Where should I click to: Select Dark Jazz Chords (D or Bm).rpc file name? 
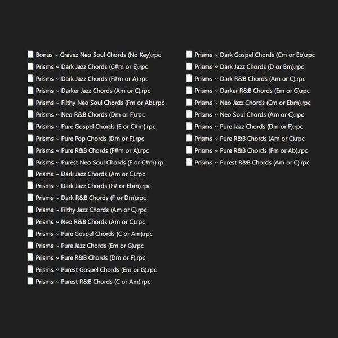tap(250, 67)
